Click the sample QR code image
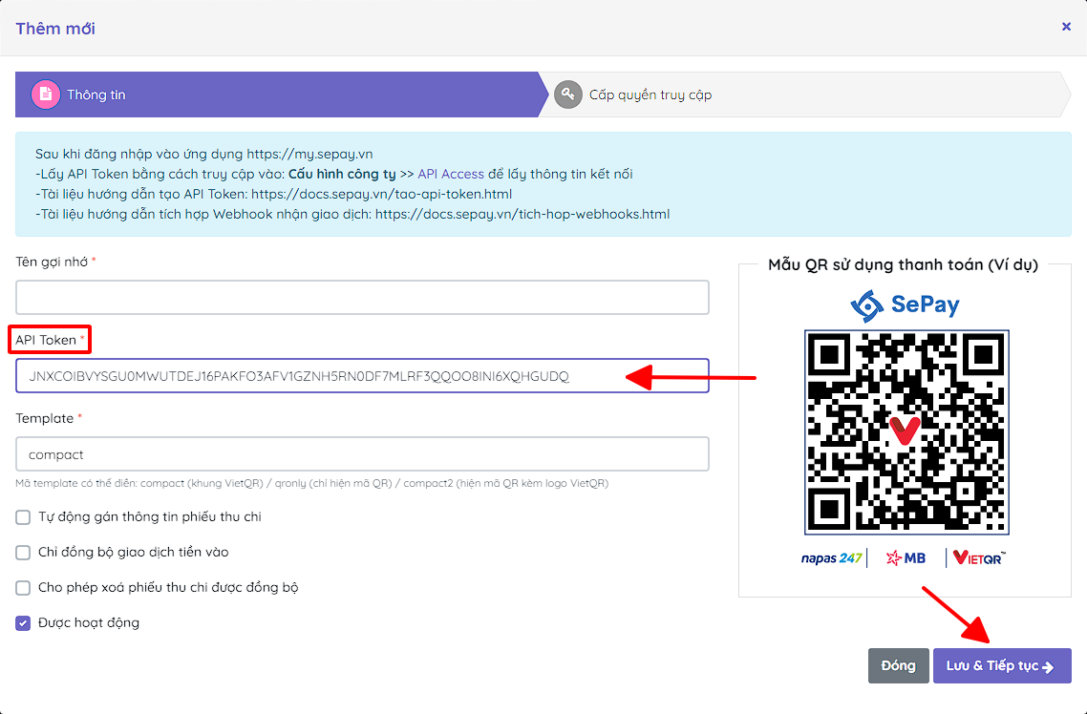Image resolution: width=1087 pixels, height=714 pixels. click(x=906, y=432)
